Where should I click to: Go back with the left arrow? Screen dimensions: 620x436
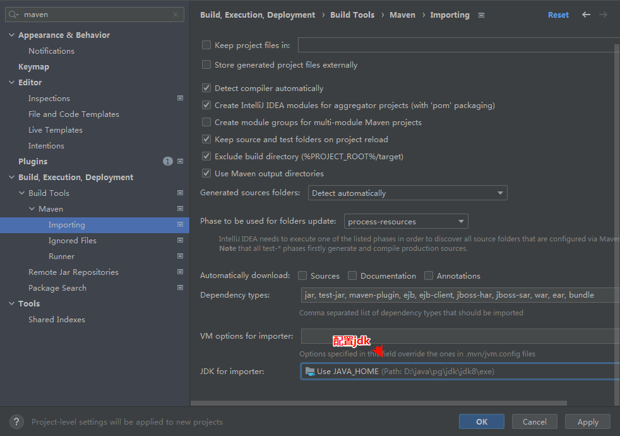(586, 15)
